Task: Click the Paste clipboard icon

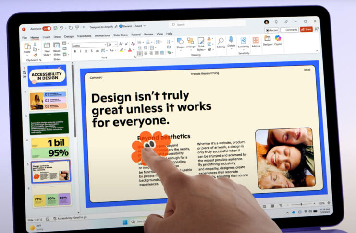Action: click(x=27, y=48)
